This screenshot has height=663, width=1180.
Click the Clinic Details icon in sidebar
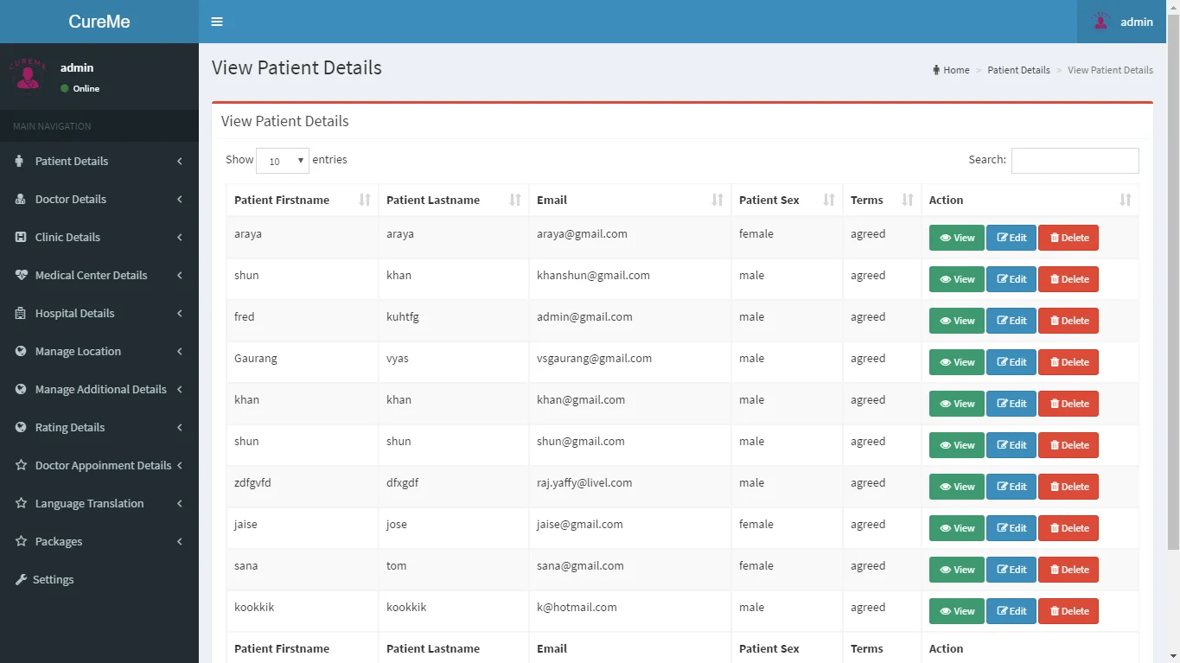tap(21, 237)
